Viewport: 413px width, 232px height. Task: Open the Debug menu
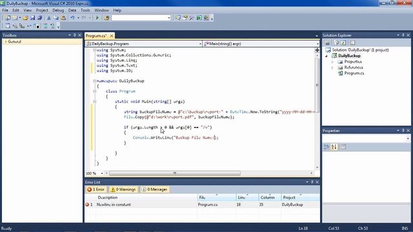click(x=58, y=10)
